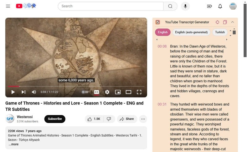
Task: Click language list scrollbar thumb
Action: coord(234,32)
